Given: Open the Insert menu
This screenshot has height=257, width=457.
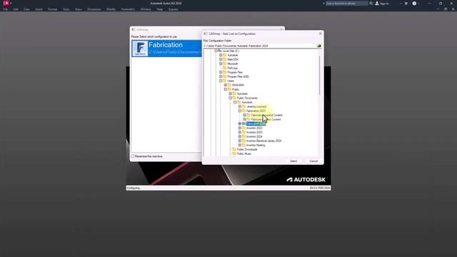Looking at the screenshot, I should click(39, 9).
